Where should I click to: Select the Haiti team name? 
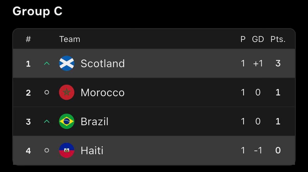click(x=92, y=150)
